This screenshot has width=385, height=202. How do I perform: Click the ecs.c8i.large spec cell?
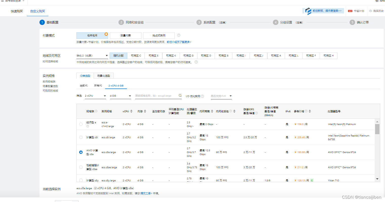(x=108, y=137)
